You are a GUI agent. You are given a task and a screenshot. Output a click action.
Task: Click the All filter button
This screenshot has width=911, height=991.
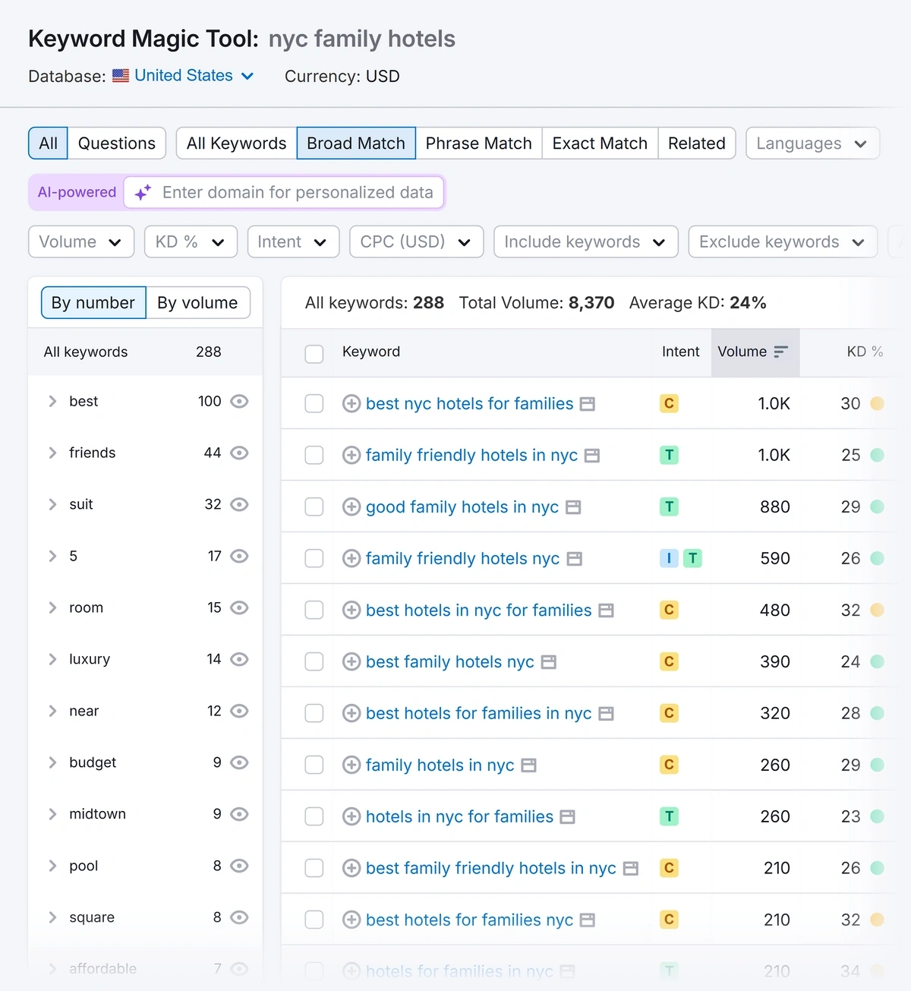(49, 144)
